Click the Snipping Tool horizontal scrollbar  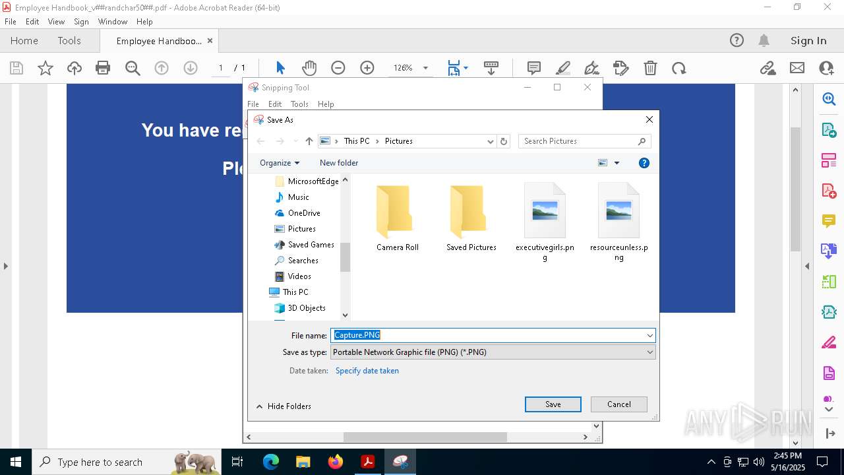[x=425, y=437]
